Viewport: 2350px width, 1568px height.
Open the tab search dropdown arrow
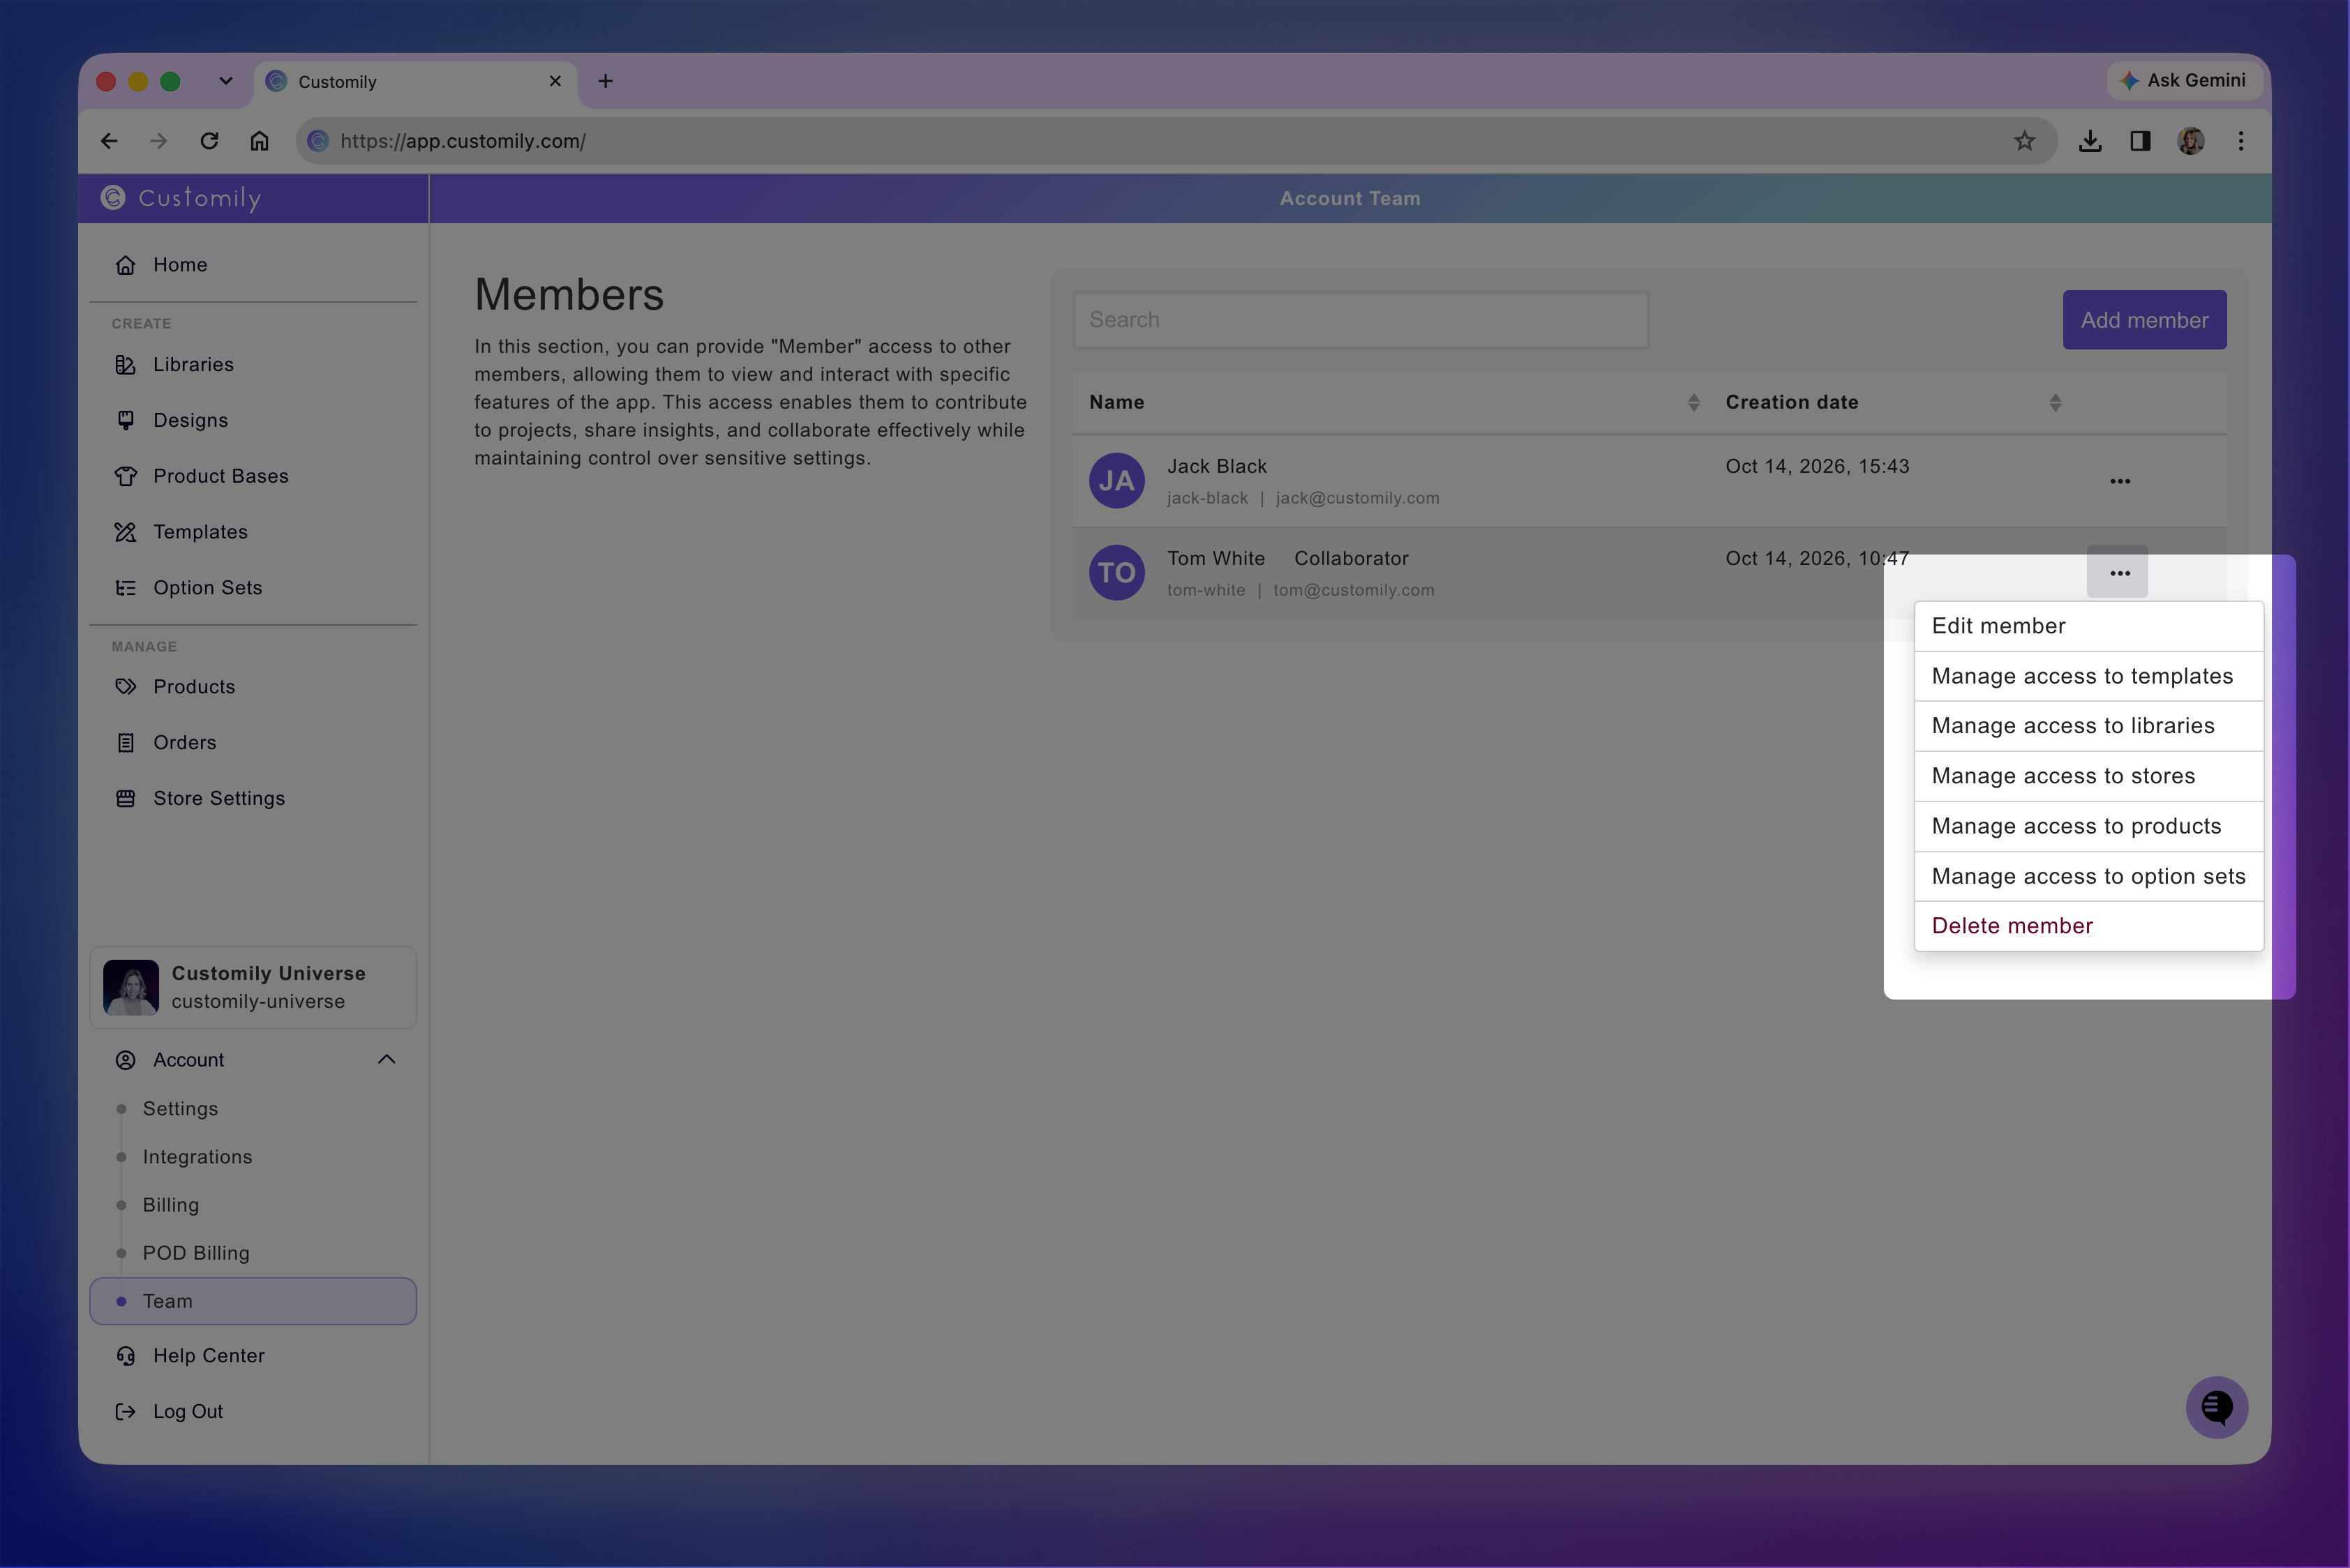[x=226, y=81]
